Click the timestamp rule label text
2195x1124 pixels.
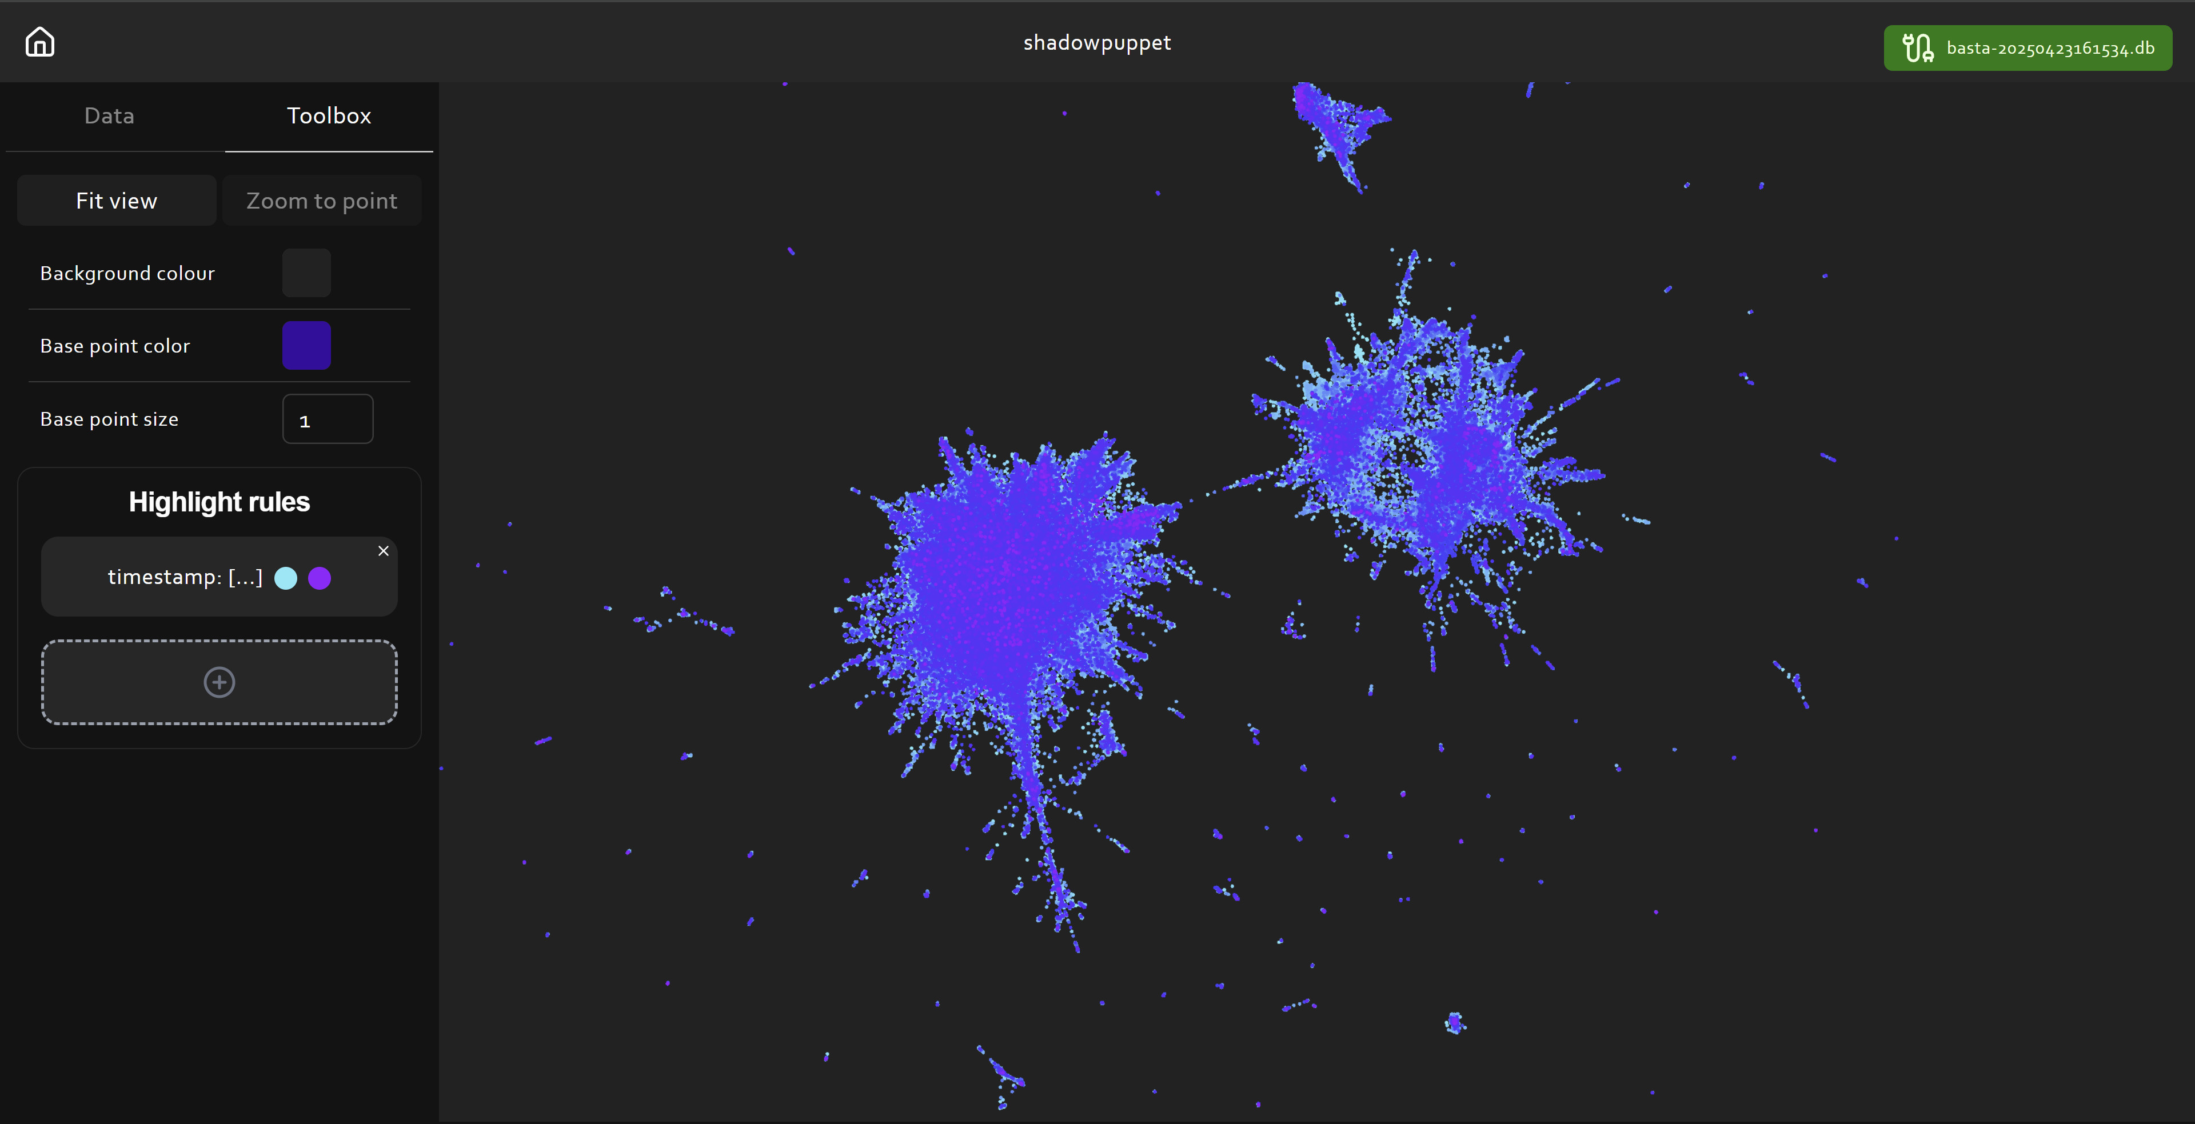185,577
